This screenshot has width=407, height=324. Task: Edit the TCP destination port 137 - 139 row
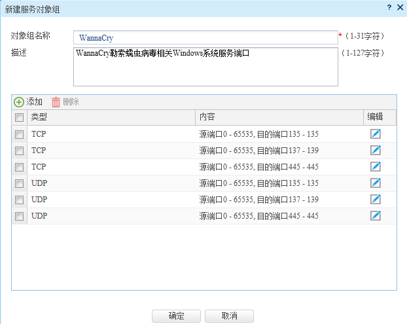(376, 151)
